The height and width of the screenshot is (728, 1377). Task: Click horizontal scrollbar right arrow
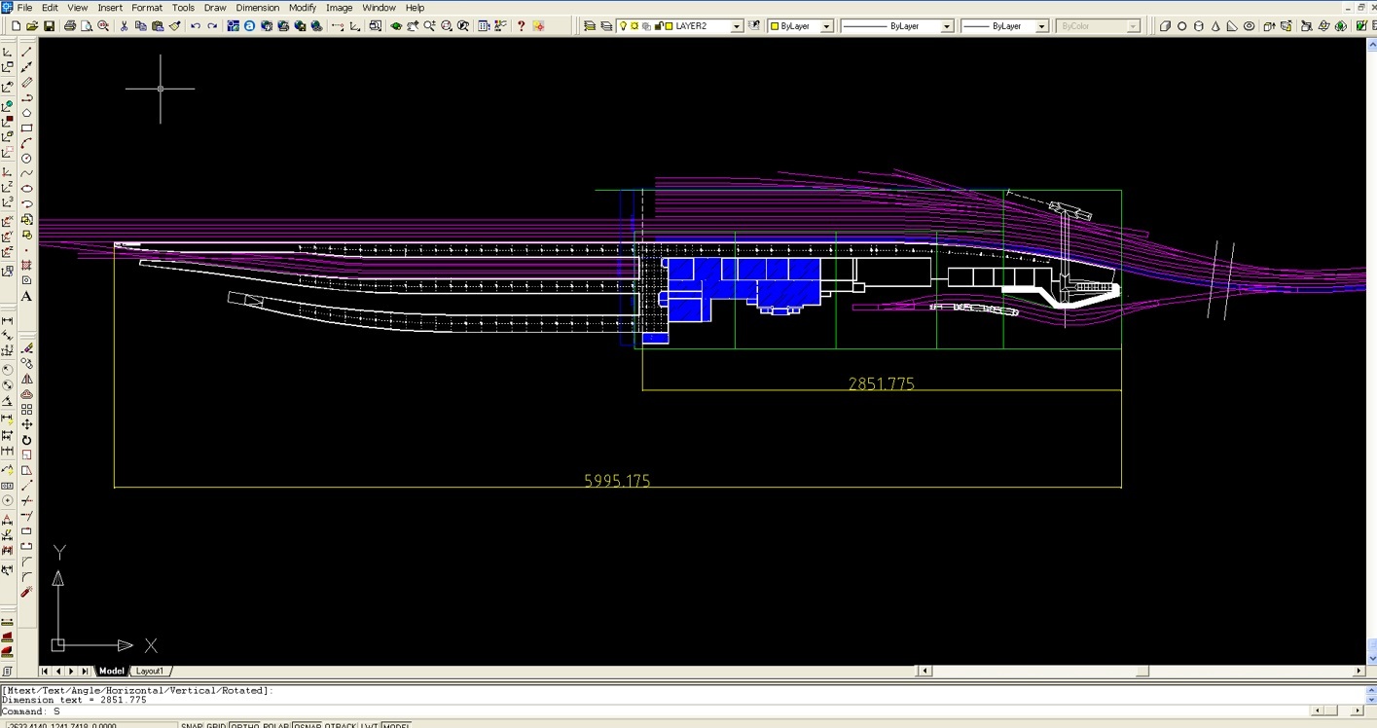[1359, 671]
